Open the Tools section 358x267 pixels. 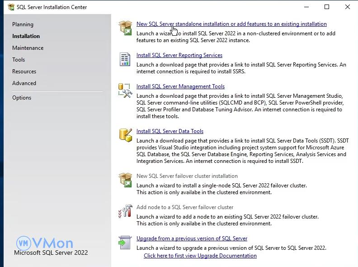click(x=19, y=60)
